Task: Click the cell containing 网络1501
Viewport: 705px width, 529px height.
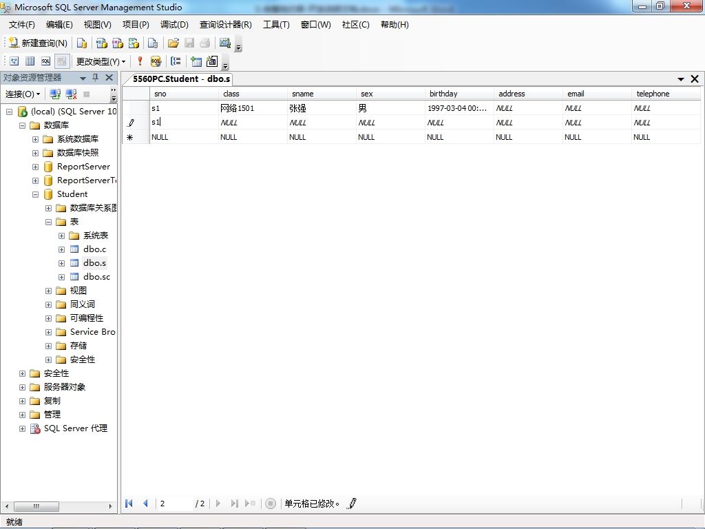Action: pyautogui.click(x=253, y=108)
